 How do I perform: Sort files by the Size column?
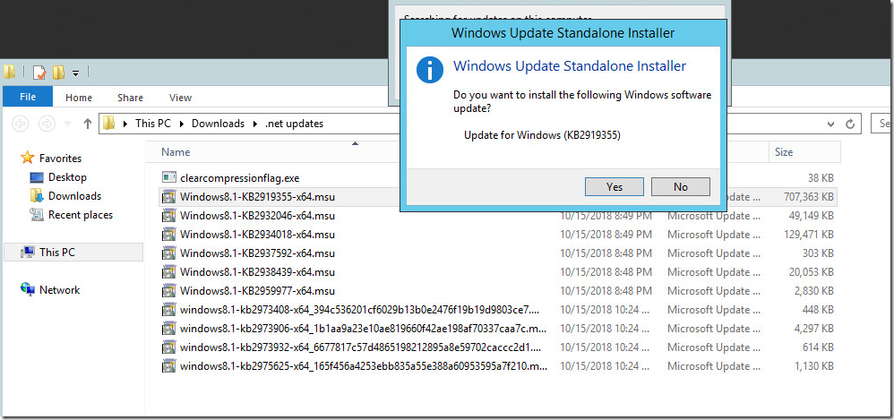tap(784, 152)
